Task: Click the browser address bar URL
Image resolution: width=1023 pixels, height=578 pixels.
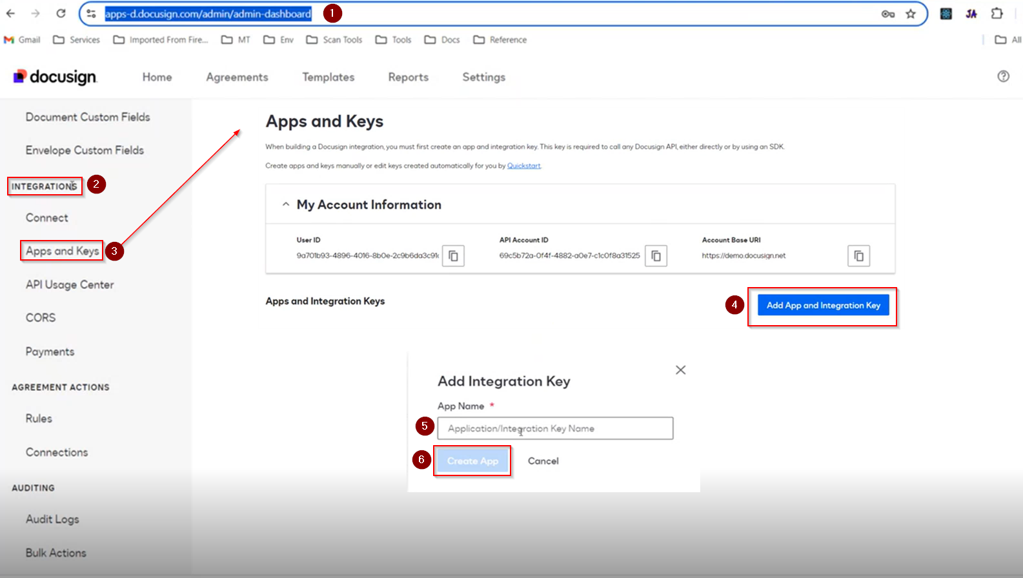Action: point(208,14)
